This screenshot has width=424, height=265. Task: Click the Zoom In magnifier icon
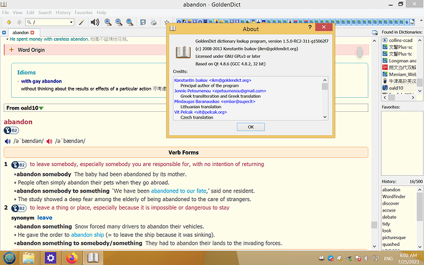pos(108,22)
